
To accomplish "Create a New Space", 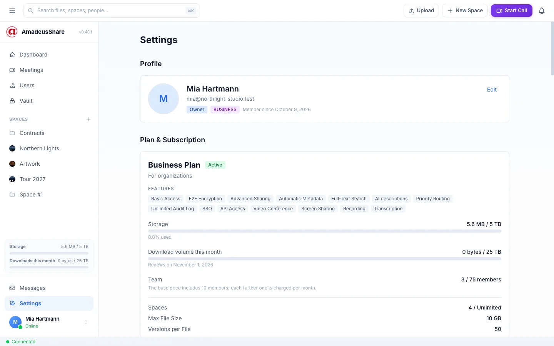I will (465, 11).
